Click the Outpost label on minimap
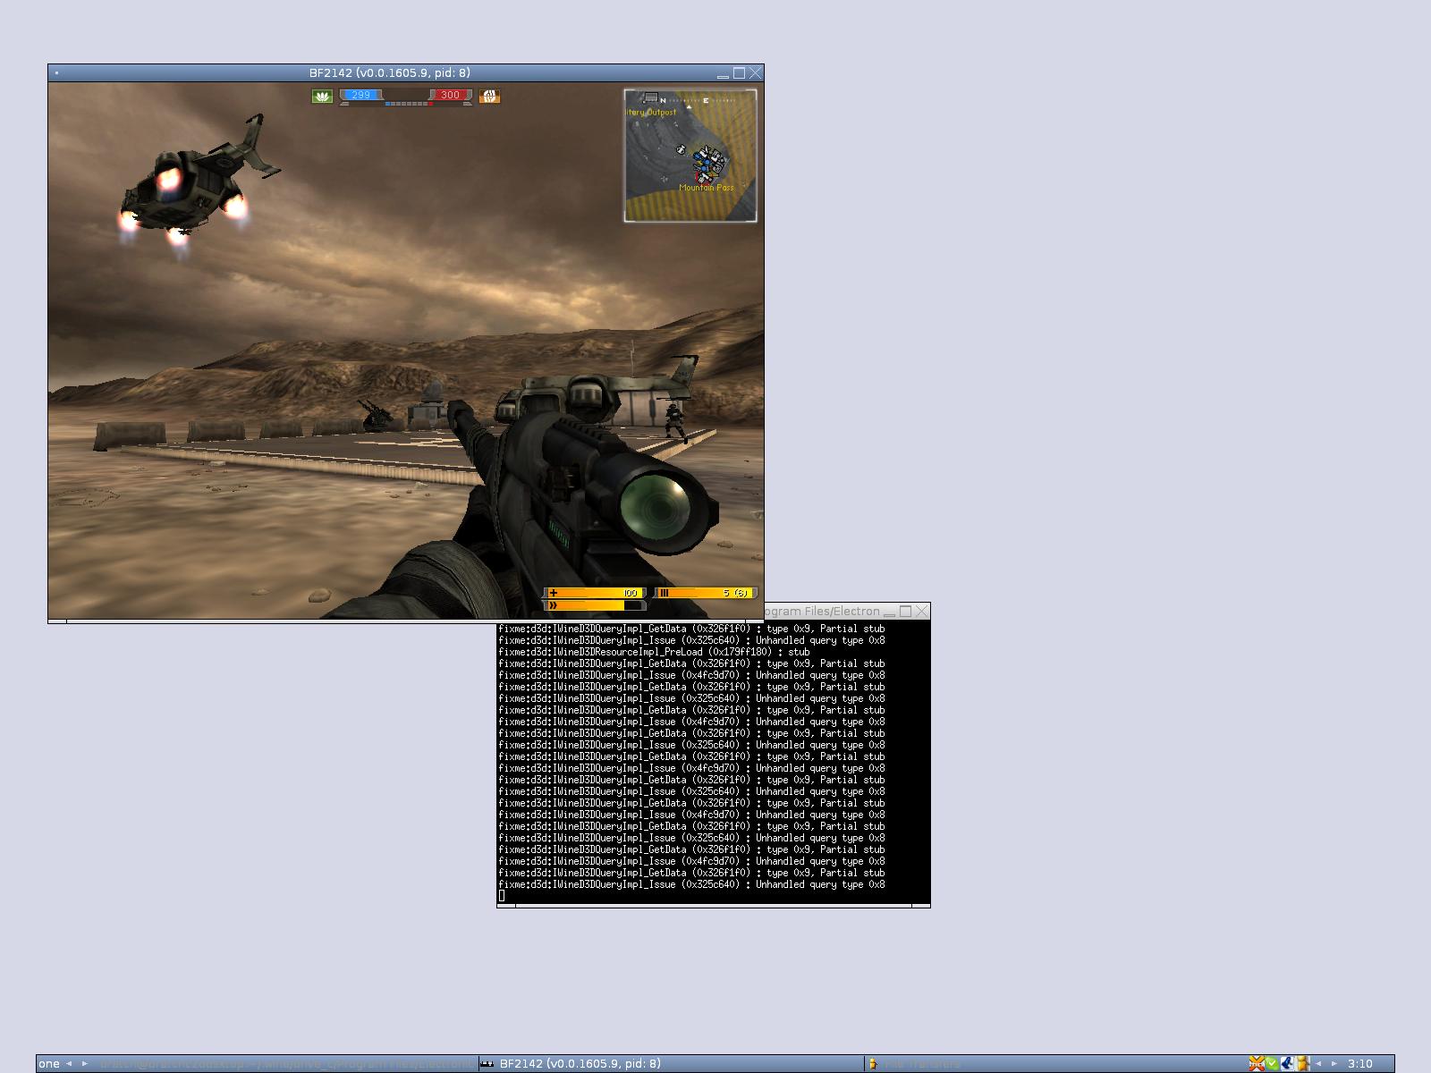Image resolution: width=1431 pixels, height=1073 pixels. coord(651,113)
